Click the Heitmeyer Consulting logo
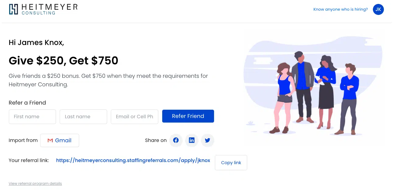The image size is (393, 190). pyautogui.click(x=43, y=9)
